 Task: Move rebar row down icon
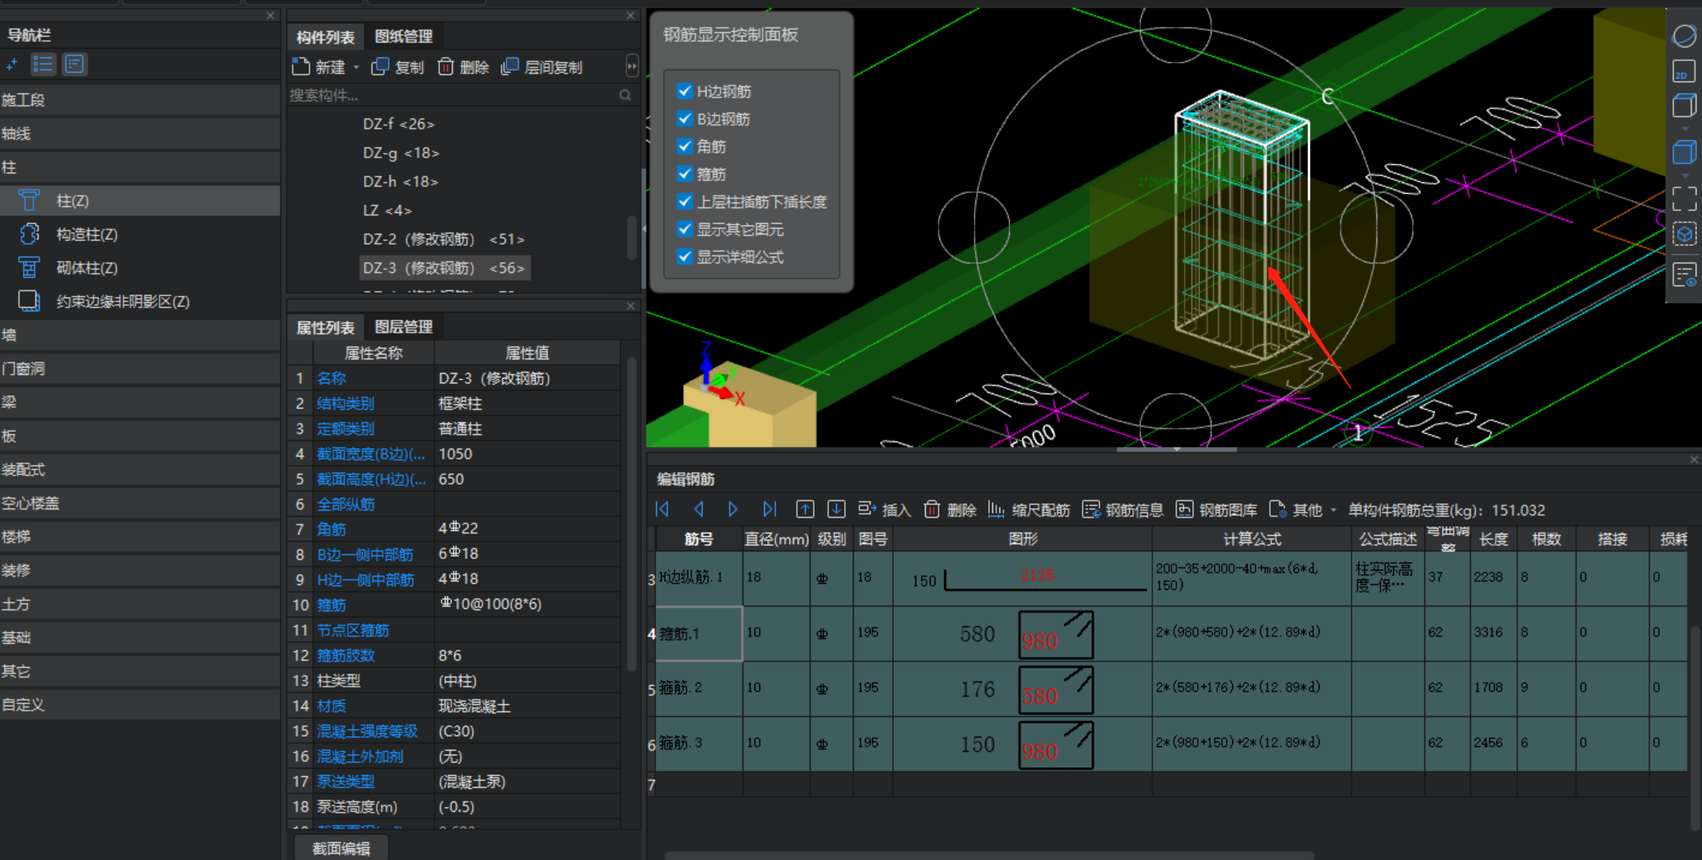coord(836,510)
